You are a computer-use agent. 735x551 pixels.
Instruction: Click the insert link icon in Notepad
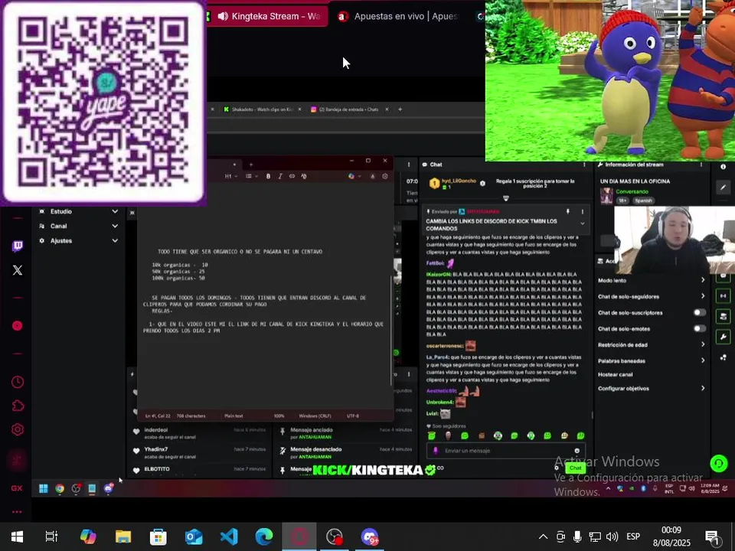click(292, 176)
